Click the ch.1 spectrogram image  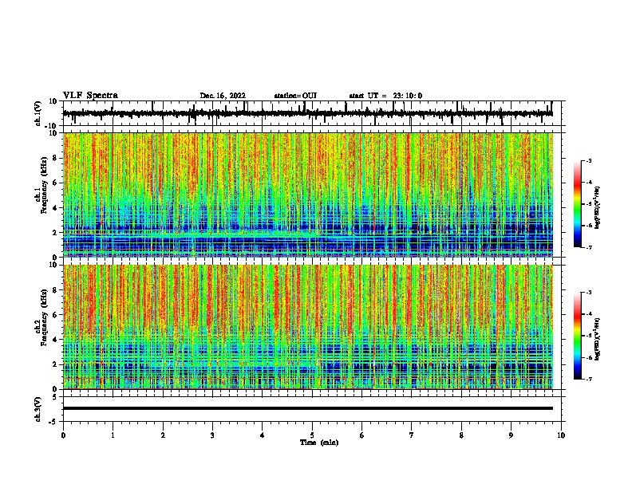[308, 195]
